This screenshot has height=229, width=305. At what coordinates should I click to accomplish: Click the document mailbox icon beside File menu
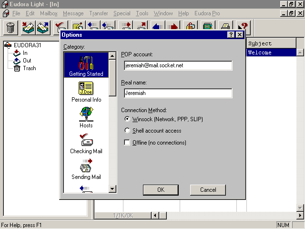point(6,13)
